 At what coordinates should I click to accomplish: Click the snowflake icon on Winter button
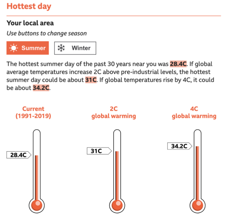coord(61,48)
